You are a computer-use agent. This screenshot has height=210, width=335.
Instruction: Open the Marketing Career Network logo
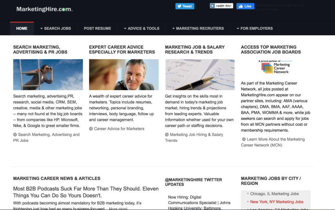pos(275,67)
